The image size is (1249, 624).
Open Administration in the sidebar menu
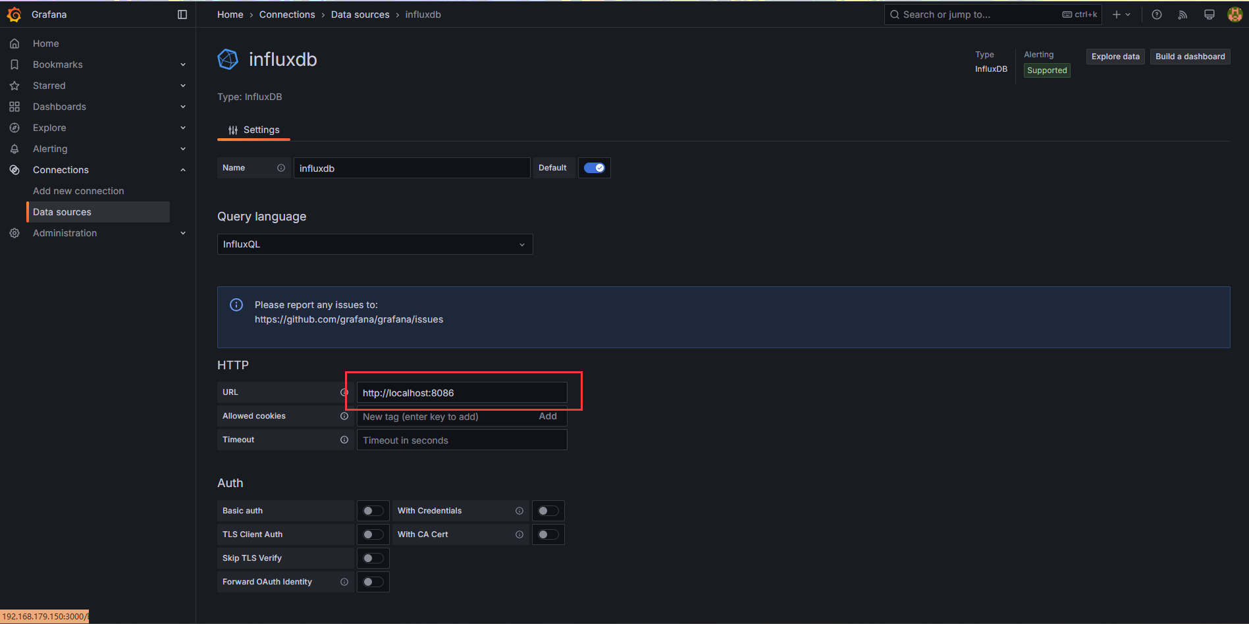(65, 233)
